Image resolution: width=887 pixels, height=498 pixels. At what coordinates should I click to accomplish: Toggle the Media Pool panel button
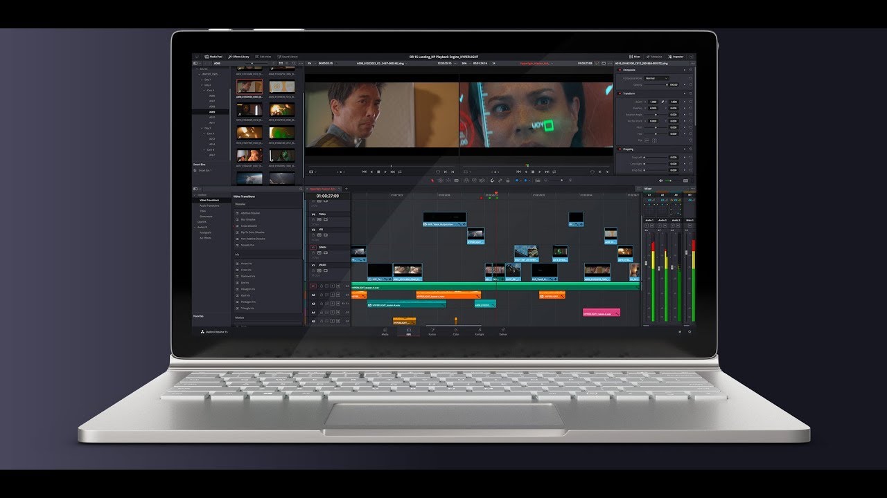pyautogui.click(x=213, y=57)
